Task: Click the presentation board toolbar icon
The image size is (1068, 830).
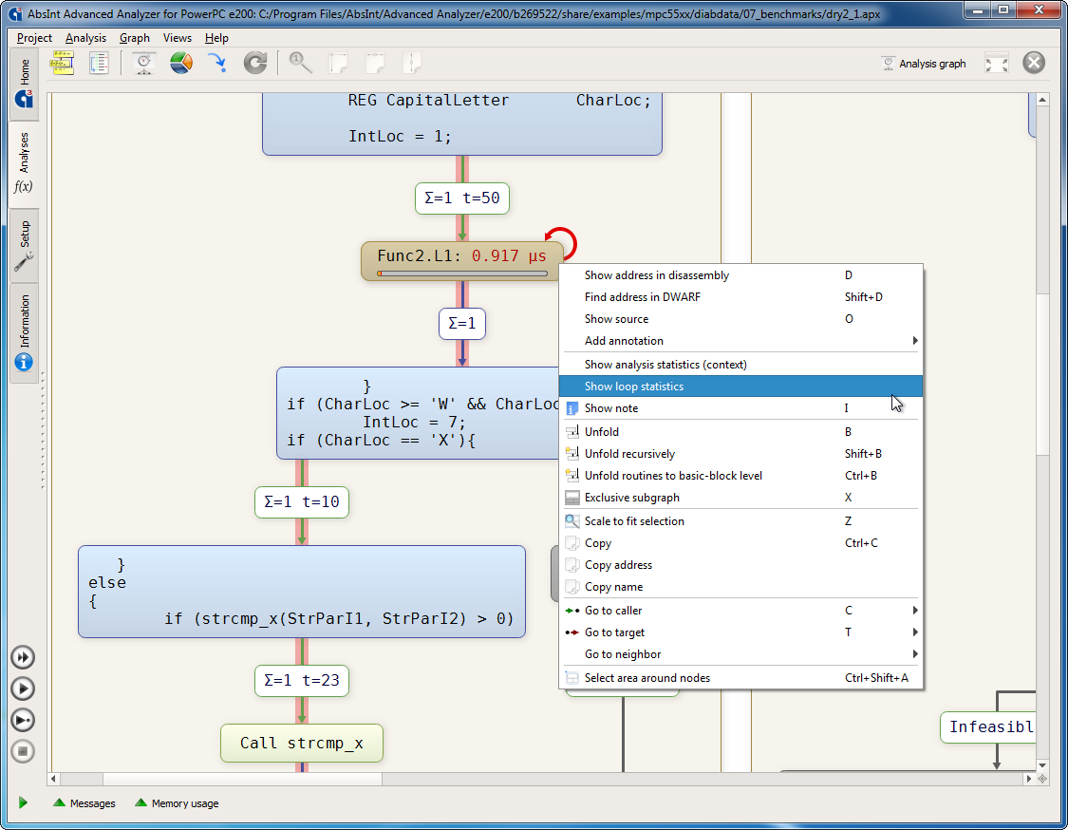Action: click(143, 64)
